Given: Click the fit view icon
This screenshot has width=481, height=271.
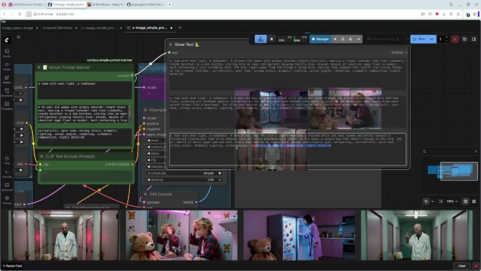Looking at the screenshot, I should (441, 201).
